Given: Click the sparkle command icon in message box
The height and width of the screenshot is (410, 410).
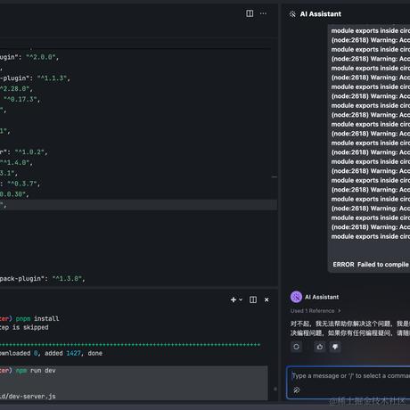Looking at the screenshot, I should [297, 390].
